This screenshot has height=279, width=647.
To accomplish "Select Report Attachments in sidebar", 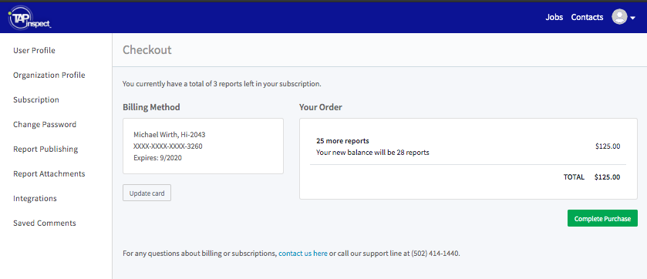I will point(49,174).
